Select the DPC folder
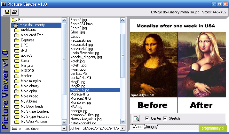This screenshot has height=134, width=229. click(24, 45)
